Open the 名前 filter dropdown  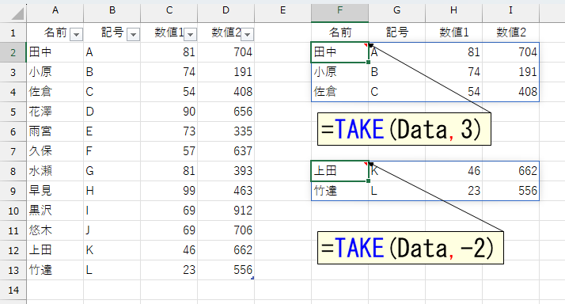tap(76, 34)
